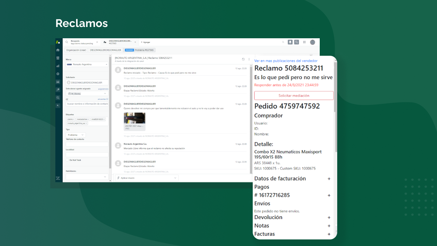Open the Aplicar macro dropdown

click(x=147, y=178)
